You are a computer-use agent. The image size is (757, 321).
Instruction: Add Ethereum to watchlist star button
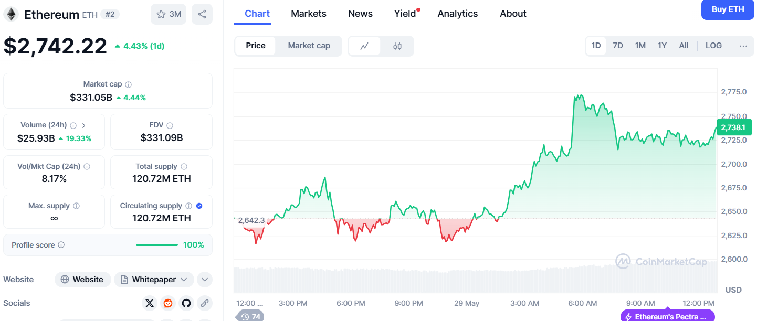point(169,14)
